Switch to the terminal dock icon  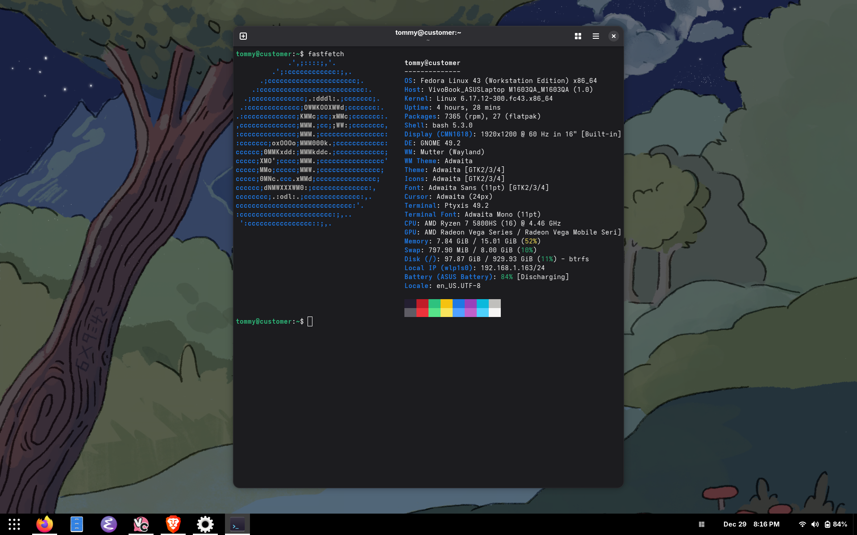pos(237,524)
